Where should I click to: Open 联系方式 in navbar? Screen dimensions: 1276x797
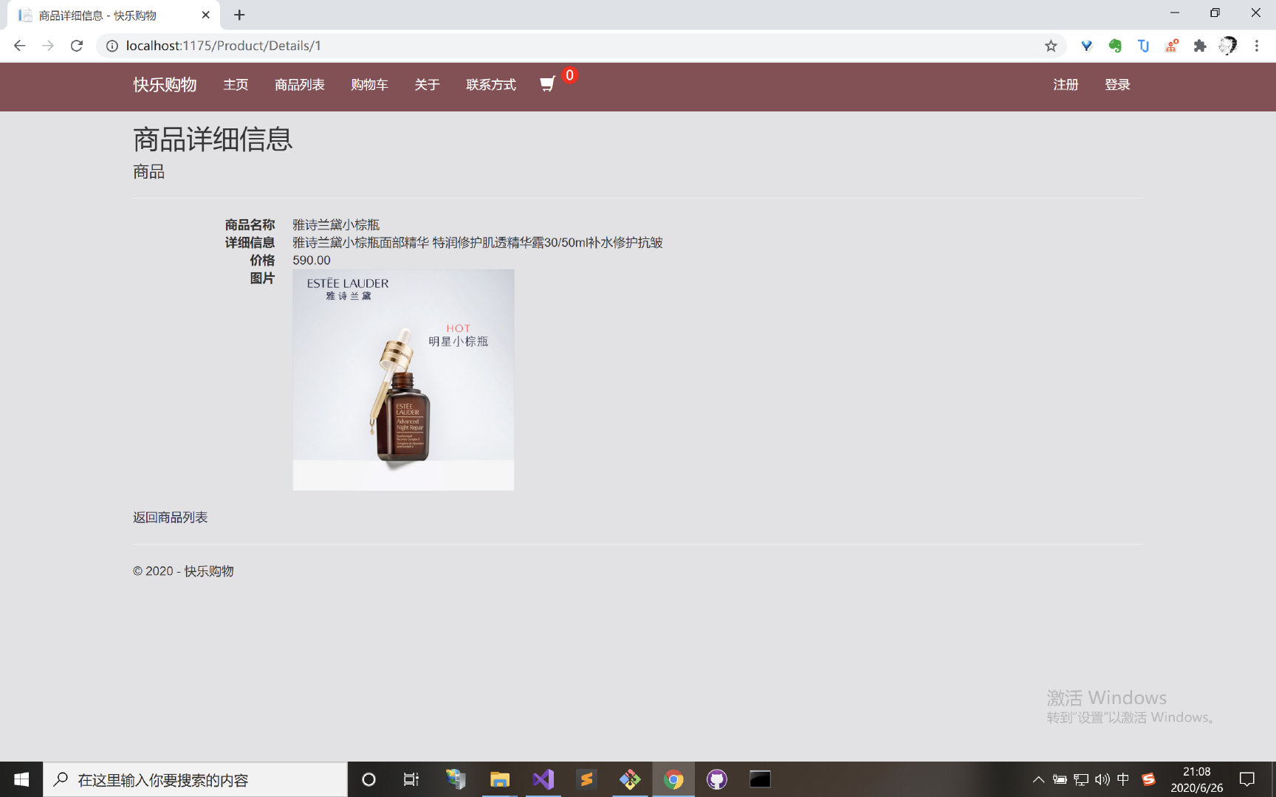tap(491, 85)
